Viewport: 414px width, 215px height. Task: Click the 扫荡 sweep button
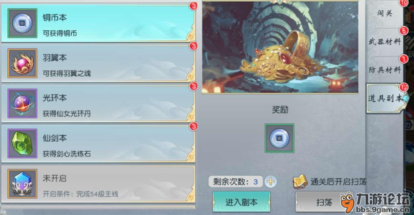(323, 202)
